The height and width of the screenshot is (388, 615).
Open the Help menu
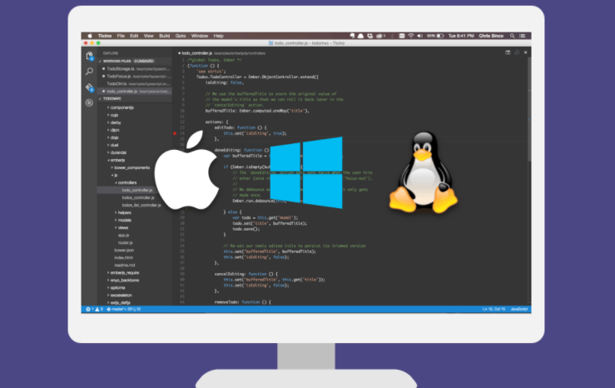219,36
